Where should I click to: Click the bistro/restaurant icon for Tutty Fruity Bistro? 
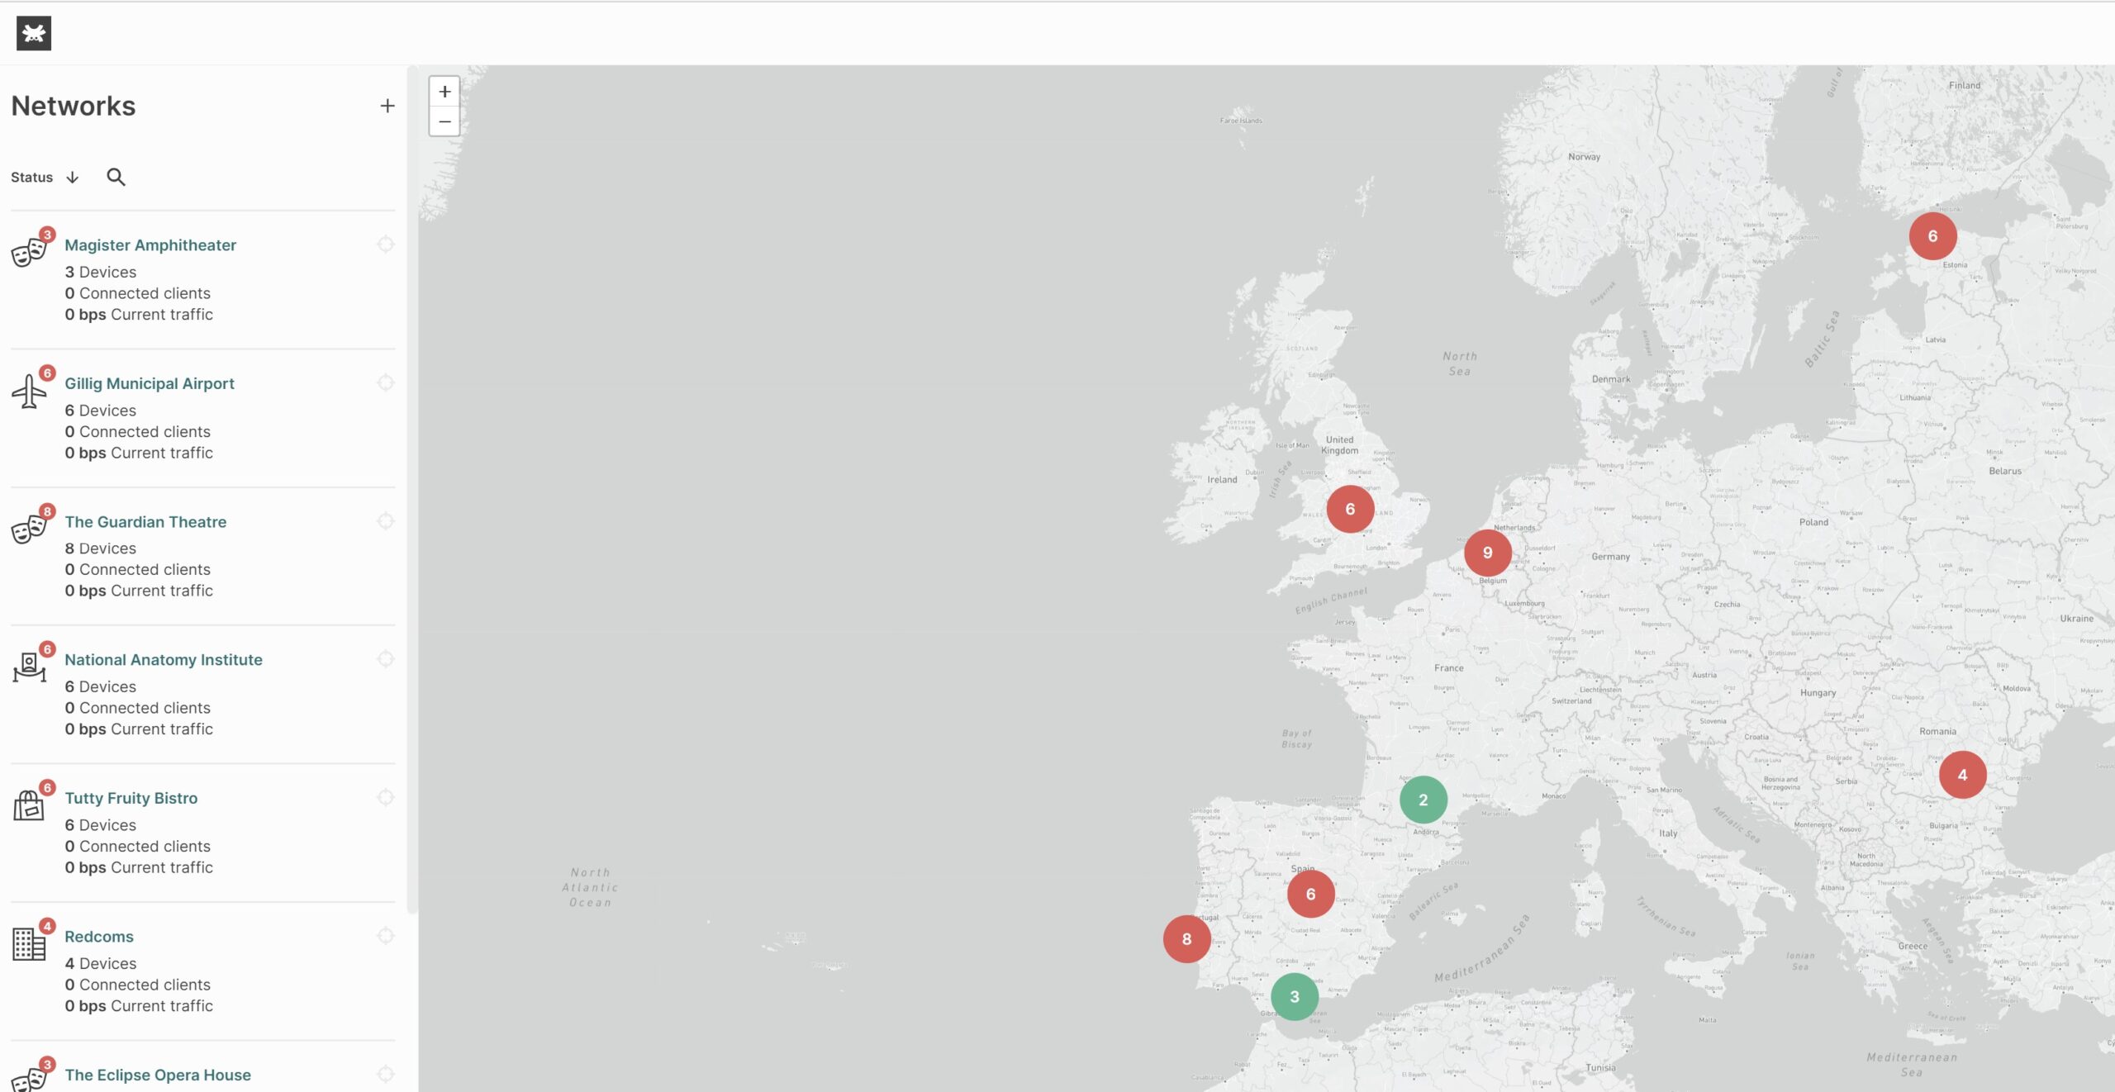29,805
